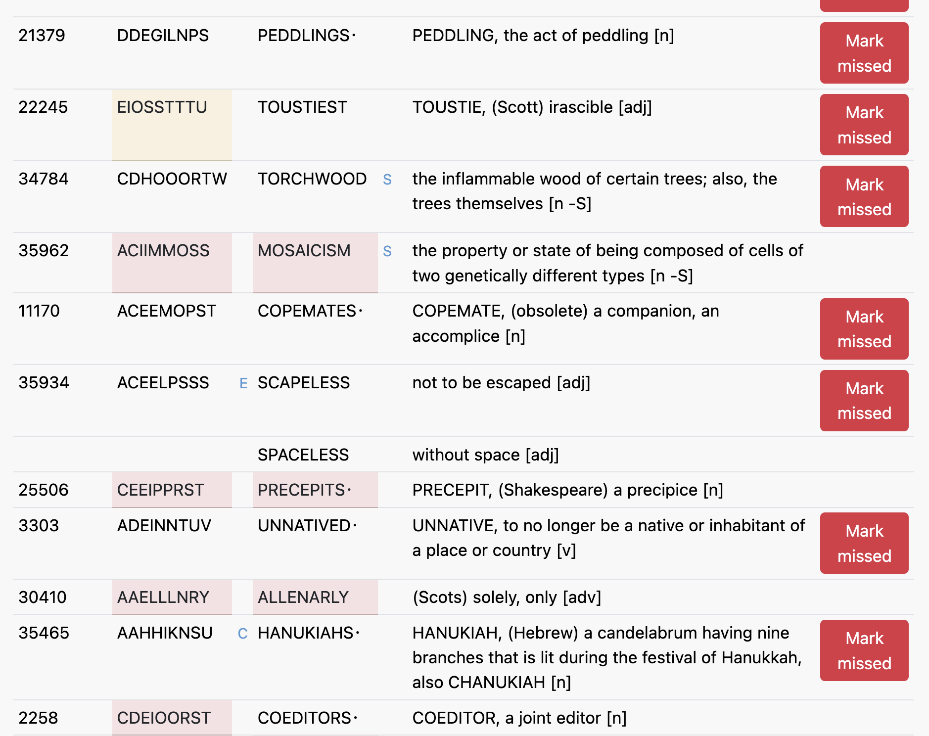This screenshot has height=736, width=929.
Task: Mark COPEMATES as missed
Action: click(x=864, y=329)
